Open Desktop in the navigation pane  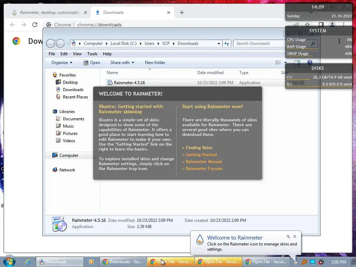click(70, 82)
